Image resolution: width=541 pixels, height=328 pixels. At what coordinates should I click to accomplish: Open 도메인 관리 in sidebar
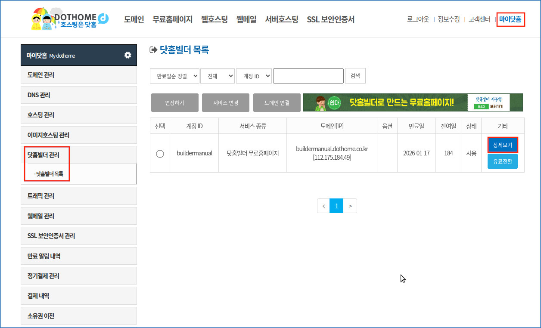(x=79, y=75)
